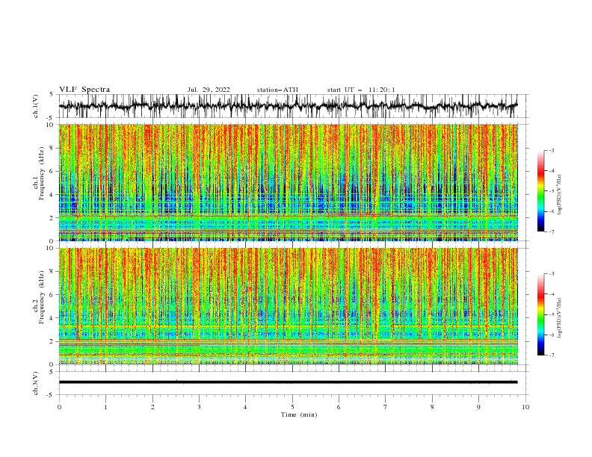The image size is (592, 457).
Task: Click the time axis tick label '0'
Action: [59, 407]
